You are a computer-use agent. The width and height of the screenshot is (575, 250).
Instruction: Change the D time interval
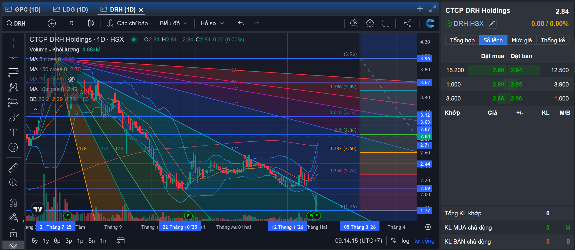coord(71,23)
